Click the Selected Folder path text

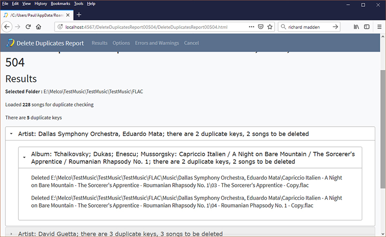coord(93,92)
